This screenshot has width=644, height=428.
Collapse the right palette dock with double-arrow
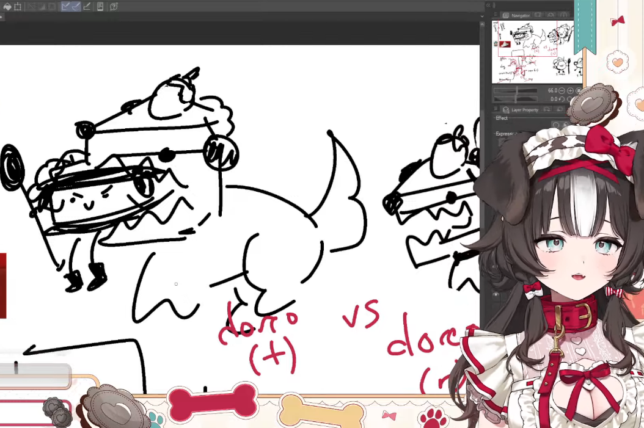pos(488,5)
